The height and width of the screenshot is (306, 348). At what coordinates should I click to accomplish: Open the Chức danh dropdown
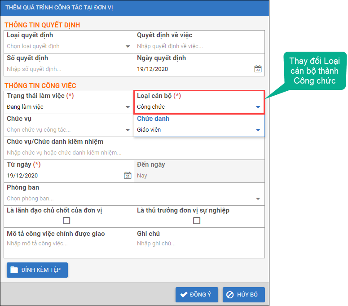point(258,130)
